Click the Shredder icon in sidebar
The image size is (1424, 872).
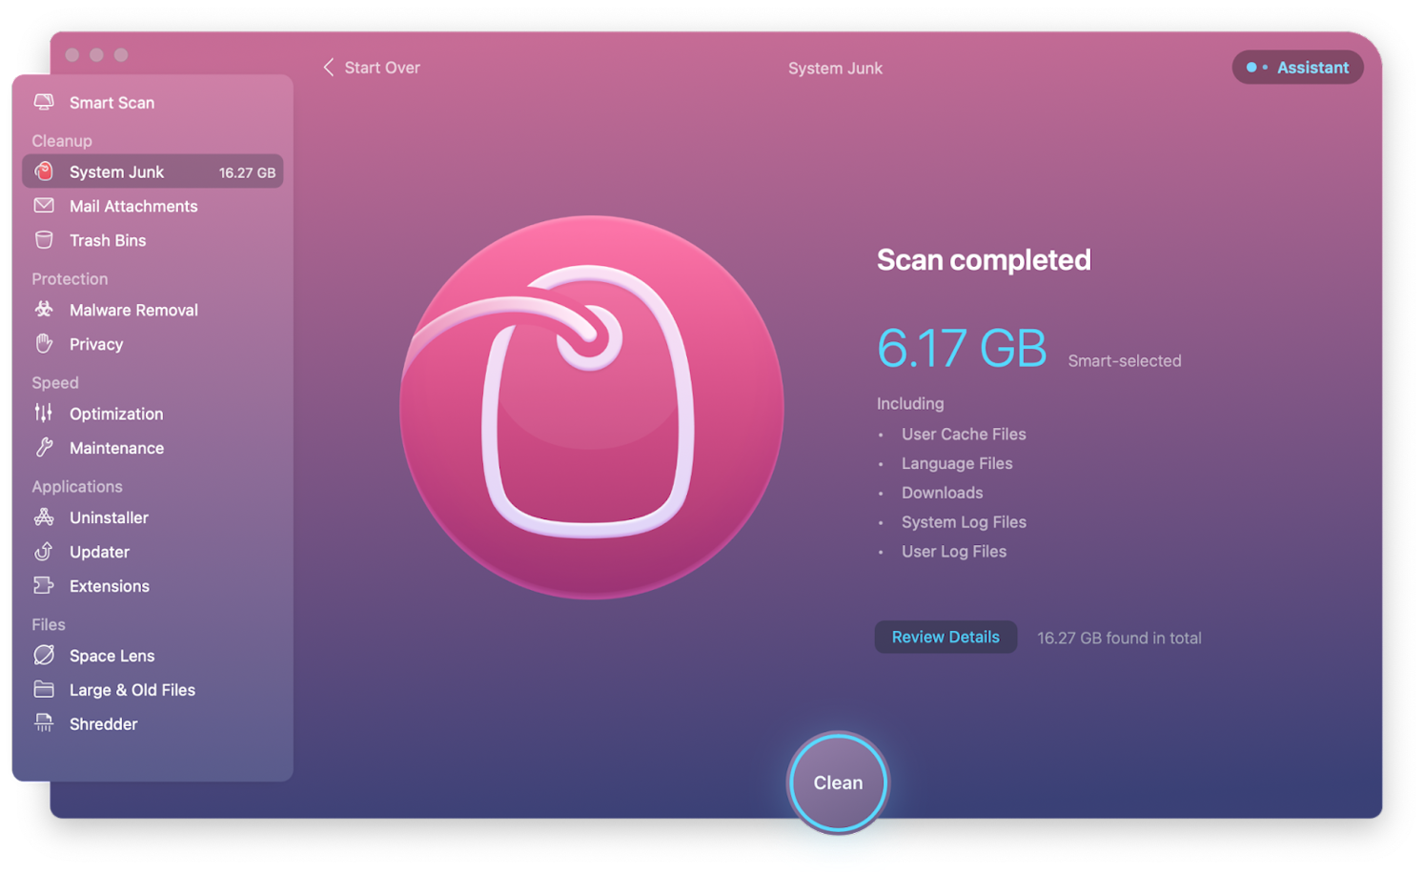click(x=44, y=724)
